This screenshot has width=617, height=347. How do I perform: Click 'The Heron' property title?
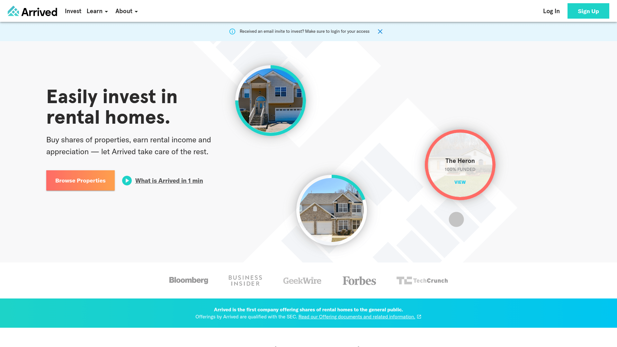point(460,161)
